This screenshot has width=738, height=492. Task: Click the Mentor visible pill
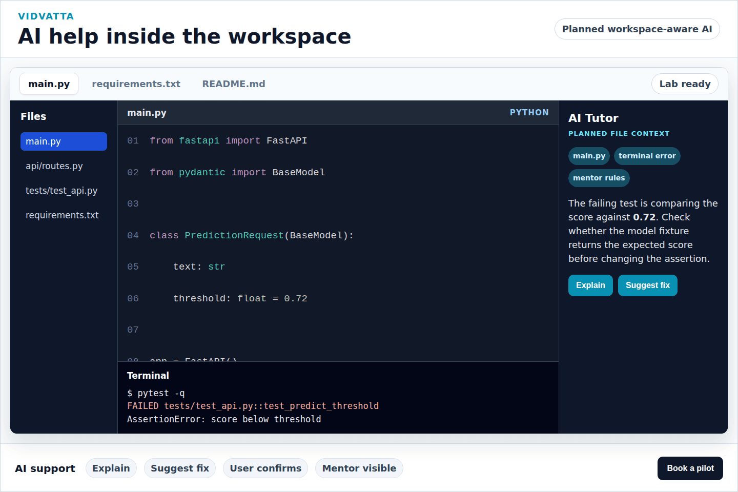tap(359, 468)
